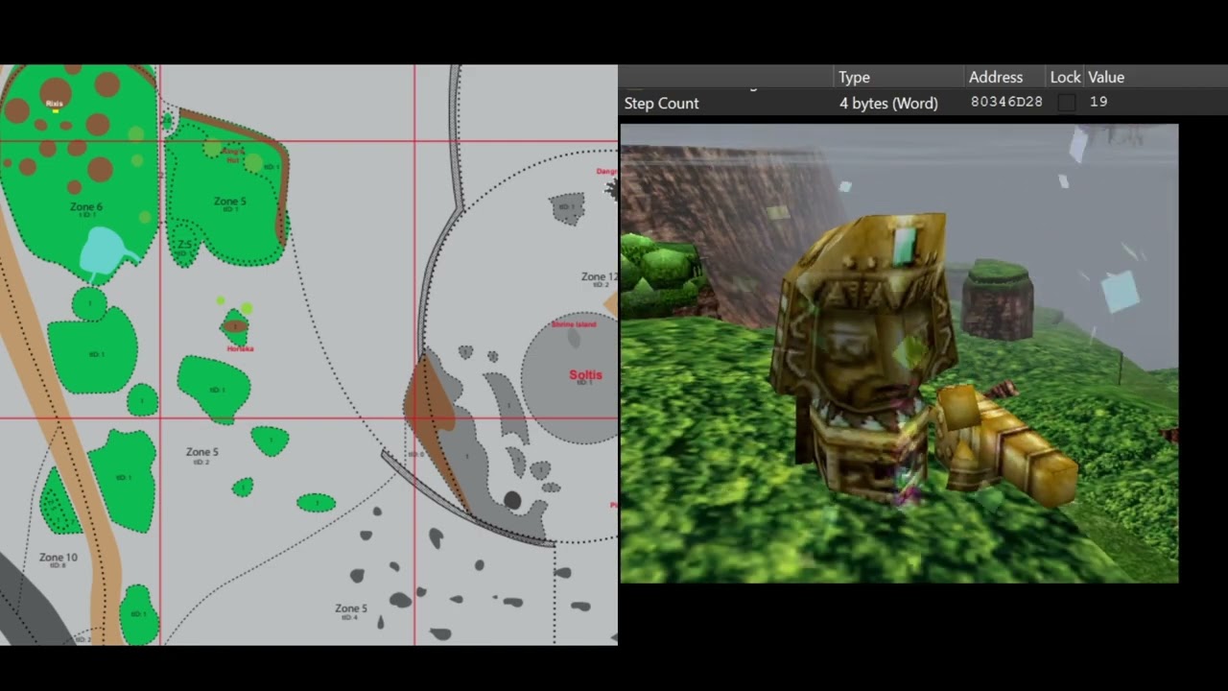Click the Step Count value 19

pyautogui.click(x=1098, y=102)
